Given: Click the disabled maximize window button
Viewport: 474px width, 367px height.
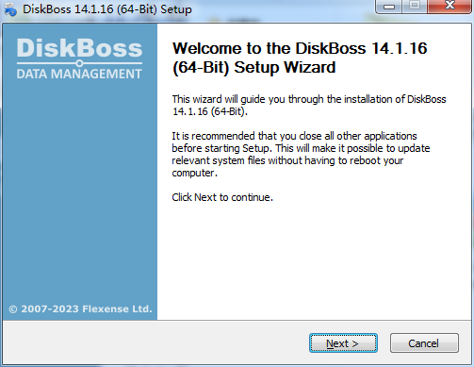Looking at the screenshot, I should click(x=415, y=7).
